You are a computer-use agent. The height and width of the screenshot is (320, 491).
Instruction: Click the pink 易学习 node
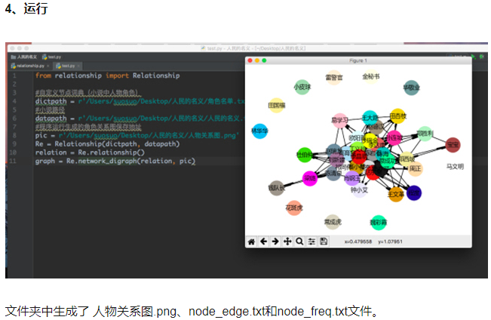pyautogui.click(x=339, y=120)
